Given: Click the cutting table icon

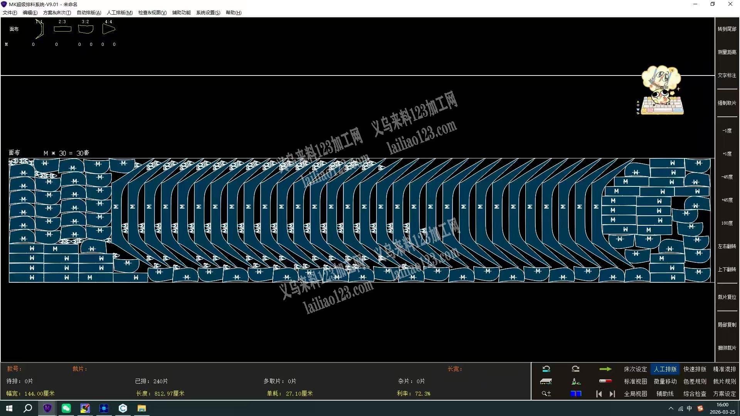Looking at the screenshot, I should coord(546,381).
